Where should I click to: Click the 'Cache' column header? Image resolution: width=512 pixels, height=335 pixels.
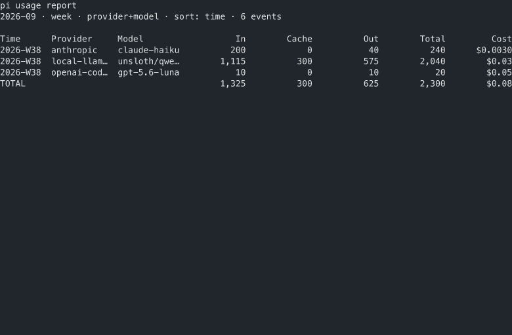299,39
